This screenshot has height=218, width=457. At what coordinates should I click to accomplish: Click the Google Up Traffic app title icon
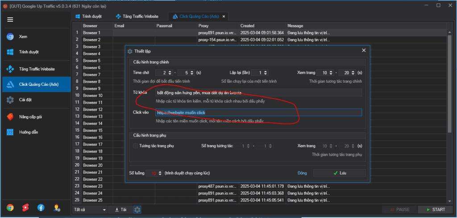(x=5, y=5)
